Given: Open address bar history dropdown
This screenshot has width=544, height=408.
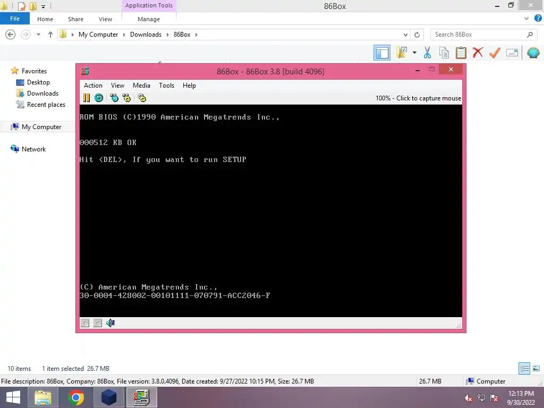Looking at the screenshot, I should 405,35.
